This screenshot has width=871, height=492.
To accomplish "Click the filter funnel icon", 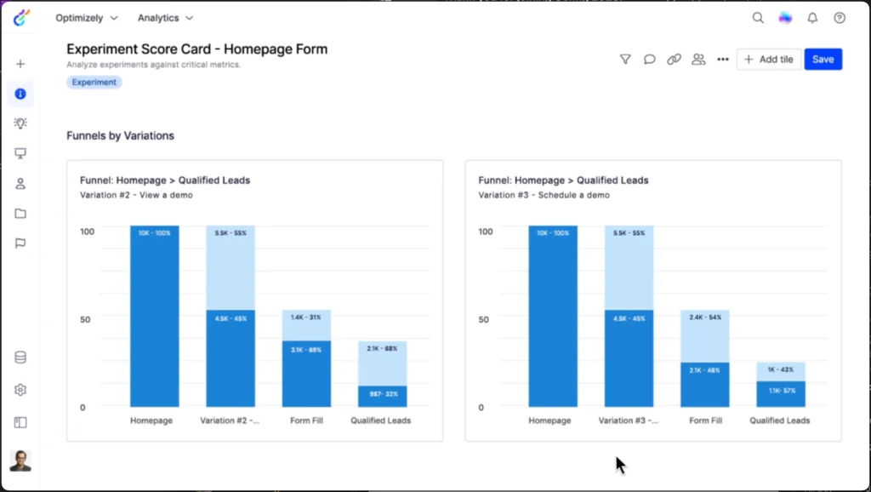I will point(625,59).
